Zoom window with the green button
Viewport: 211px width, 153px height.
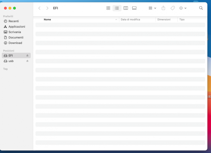point(15,8)
